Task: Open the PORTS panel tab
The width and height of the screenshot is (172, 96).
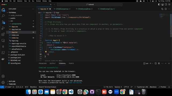Action: coord(71,63)
